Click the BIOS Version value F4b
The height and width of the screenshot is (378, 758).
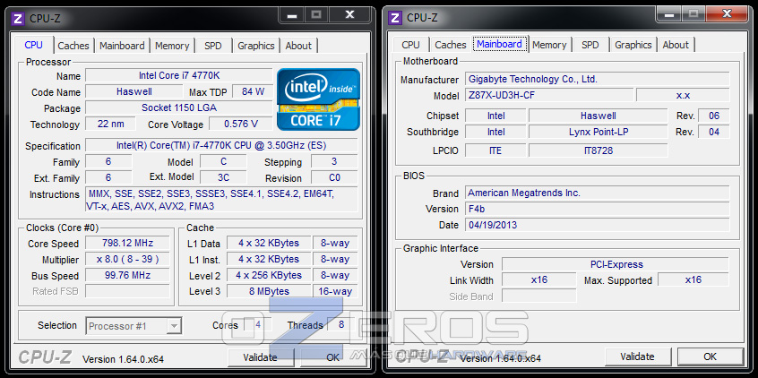click(597, 209)
